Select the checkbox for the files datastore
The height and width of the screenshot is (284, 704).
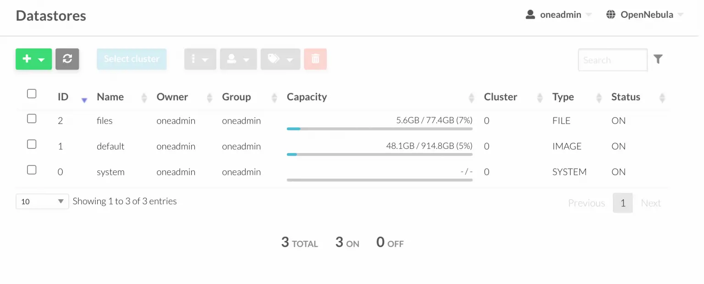point(32,119)
